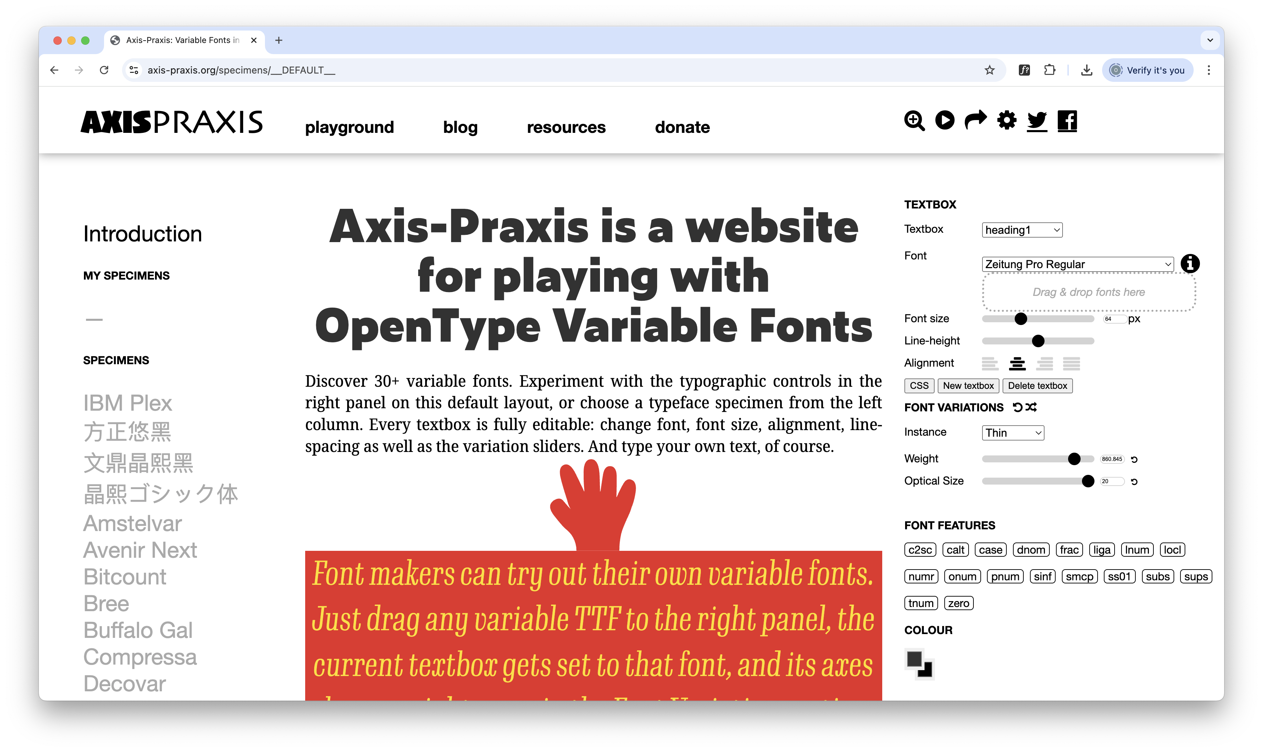Randomize font variations with shuffle icon
1263x752 pixels.
[x=1031, y=407]
